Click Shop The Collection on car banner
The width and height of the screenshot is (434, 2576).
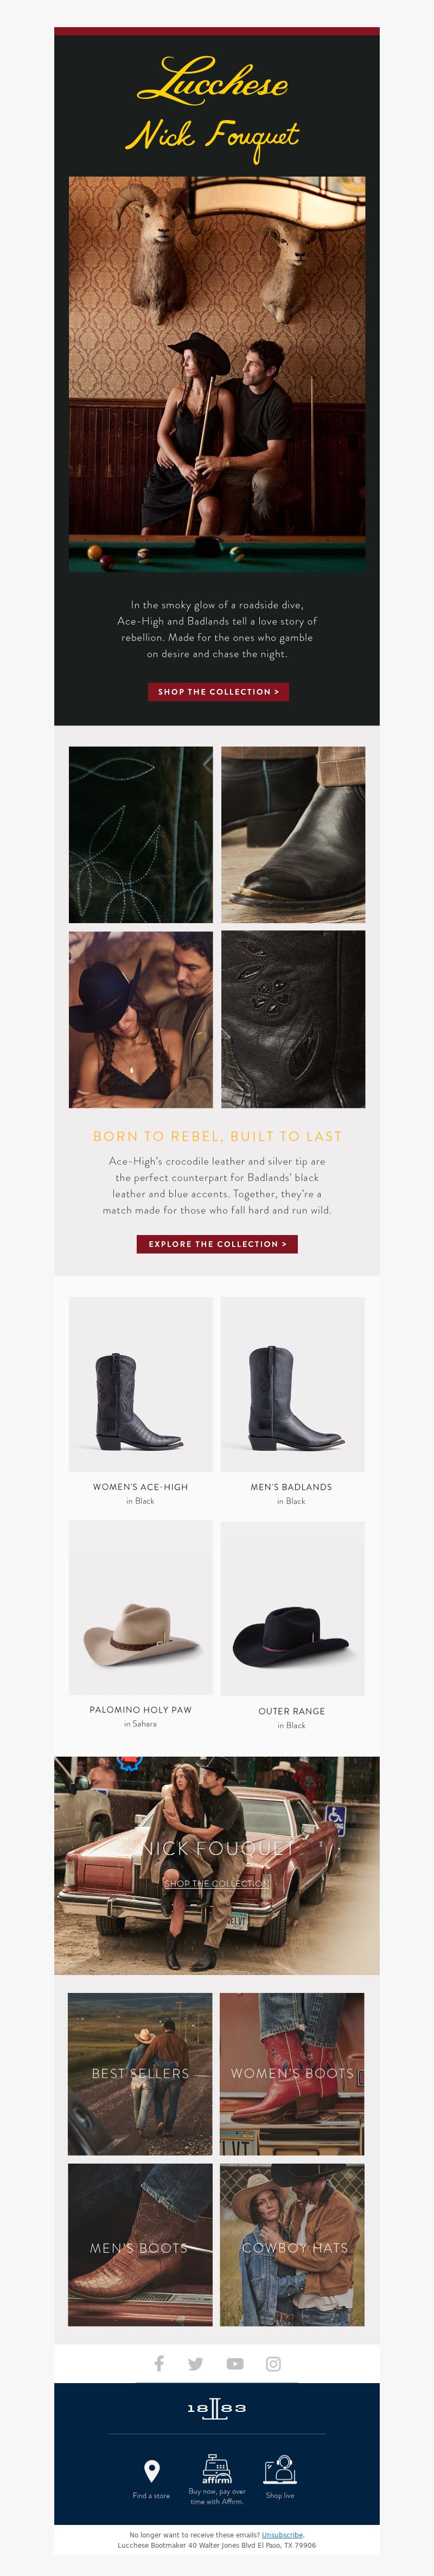tap(216, 1883)
